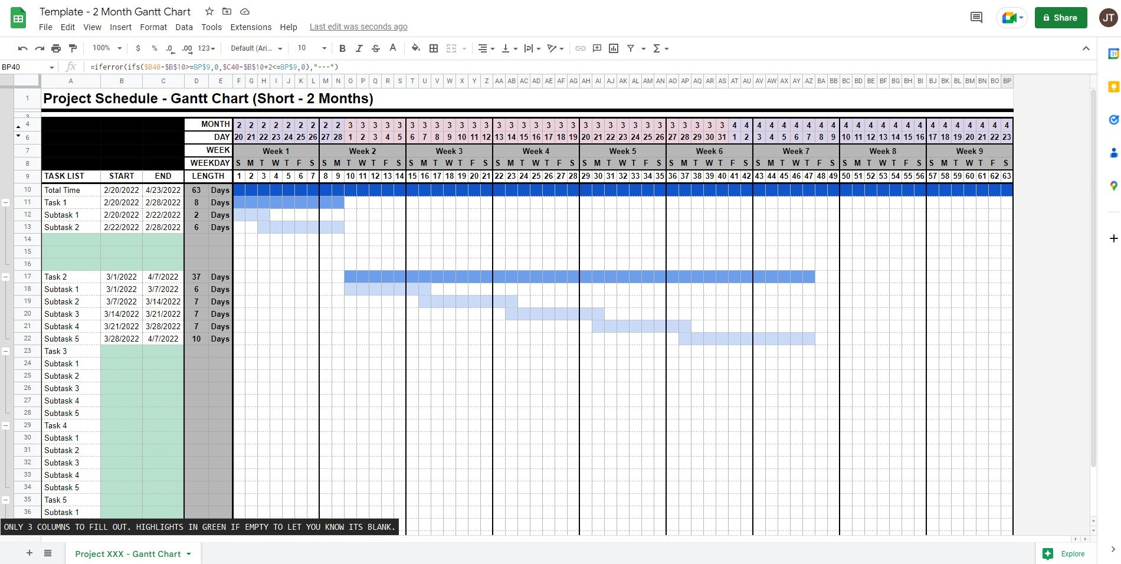Image resolution: width=1121 pixels, height=564 pixels.
Task: Click the green Share button
Action: 1060,18
